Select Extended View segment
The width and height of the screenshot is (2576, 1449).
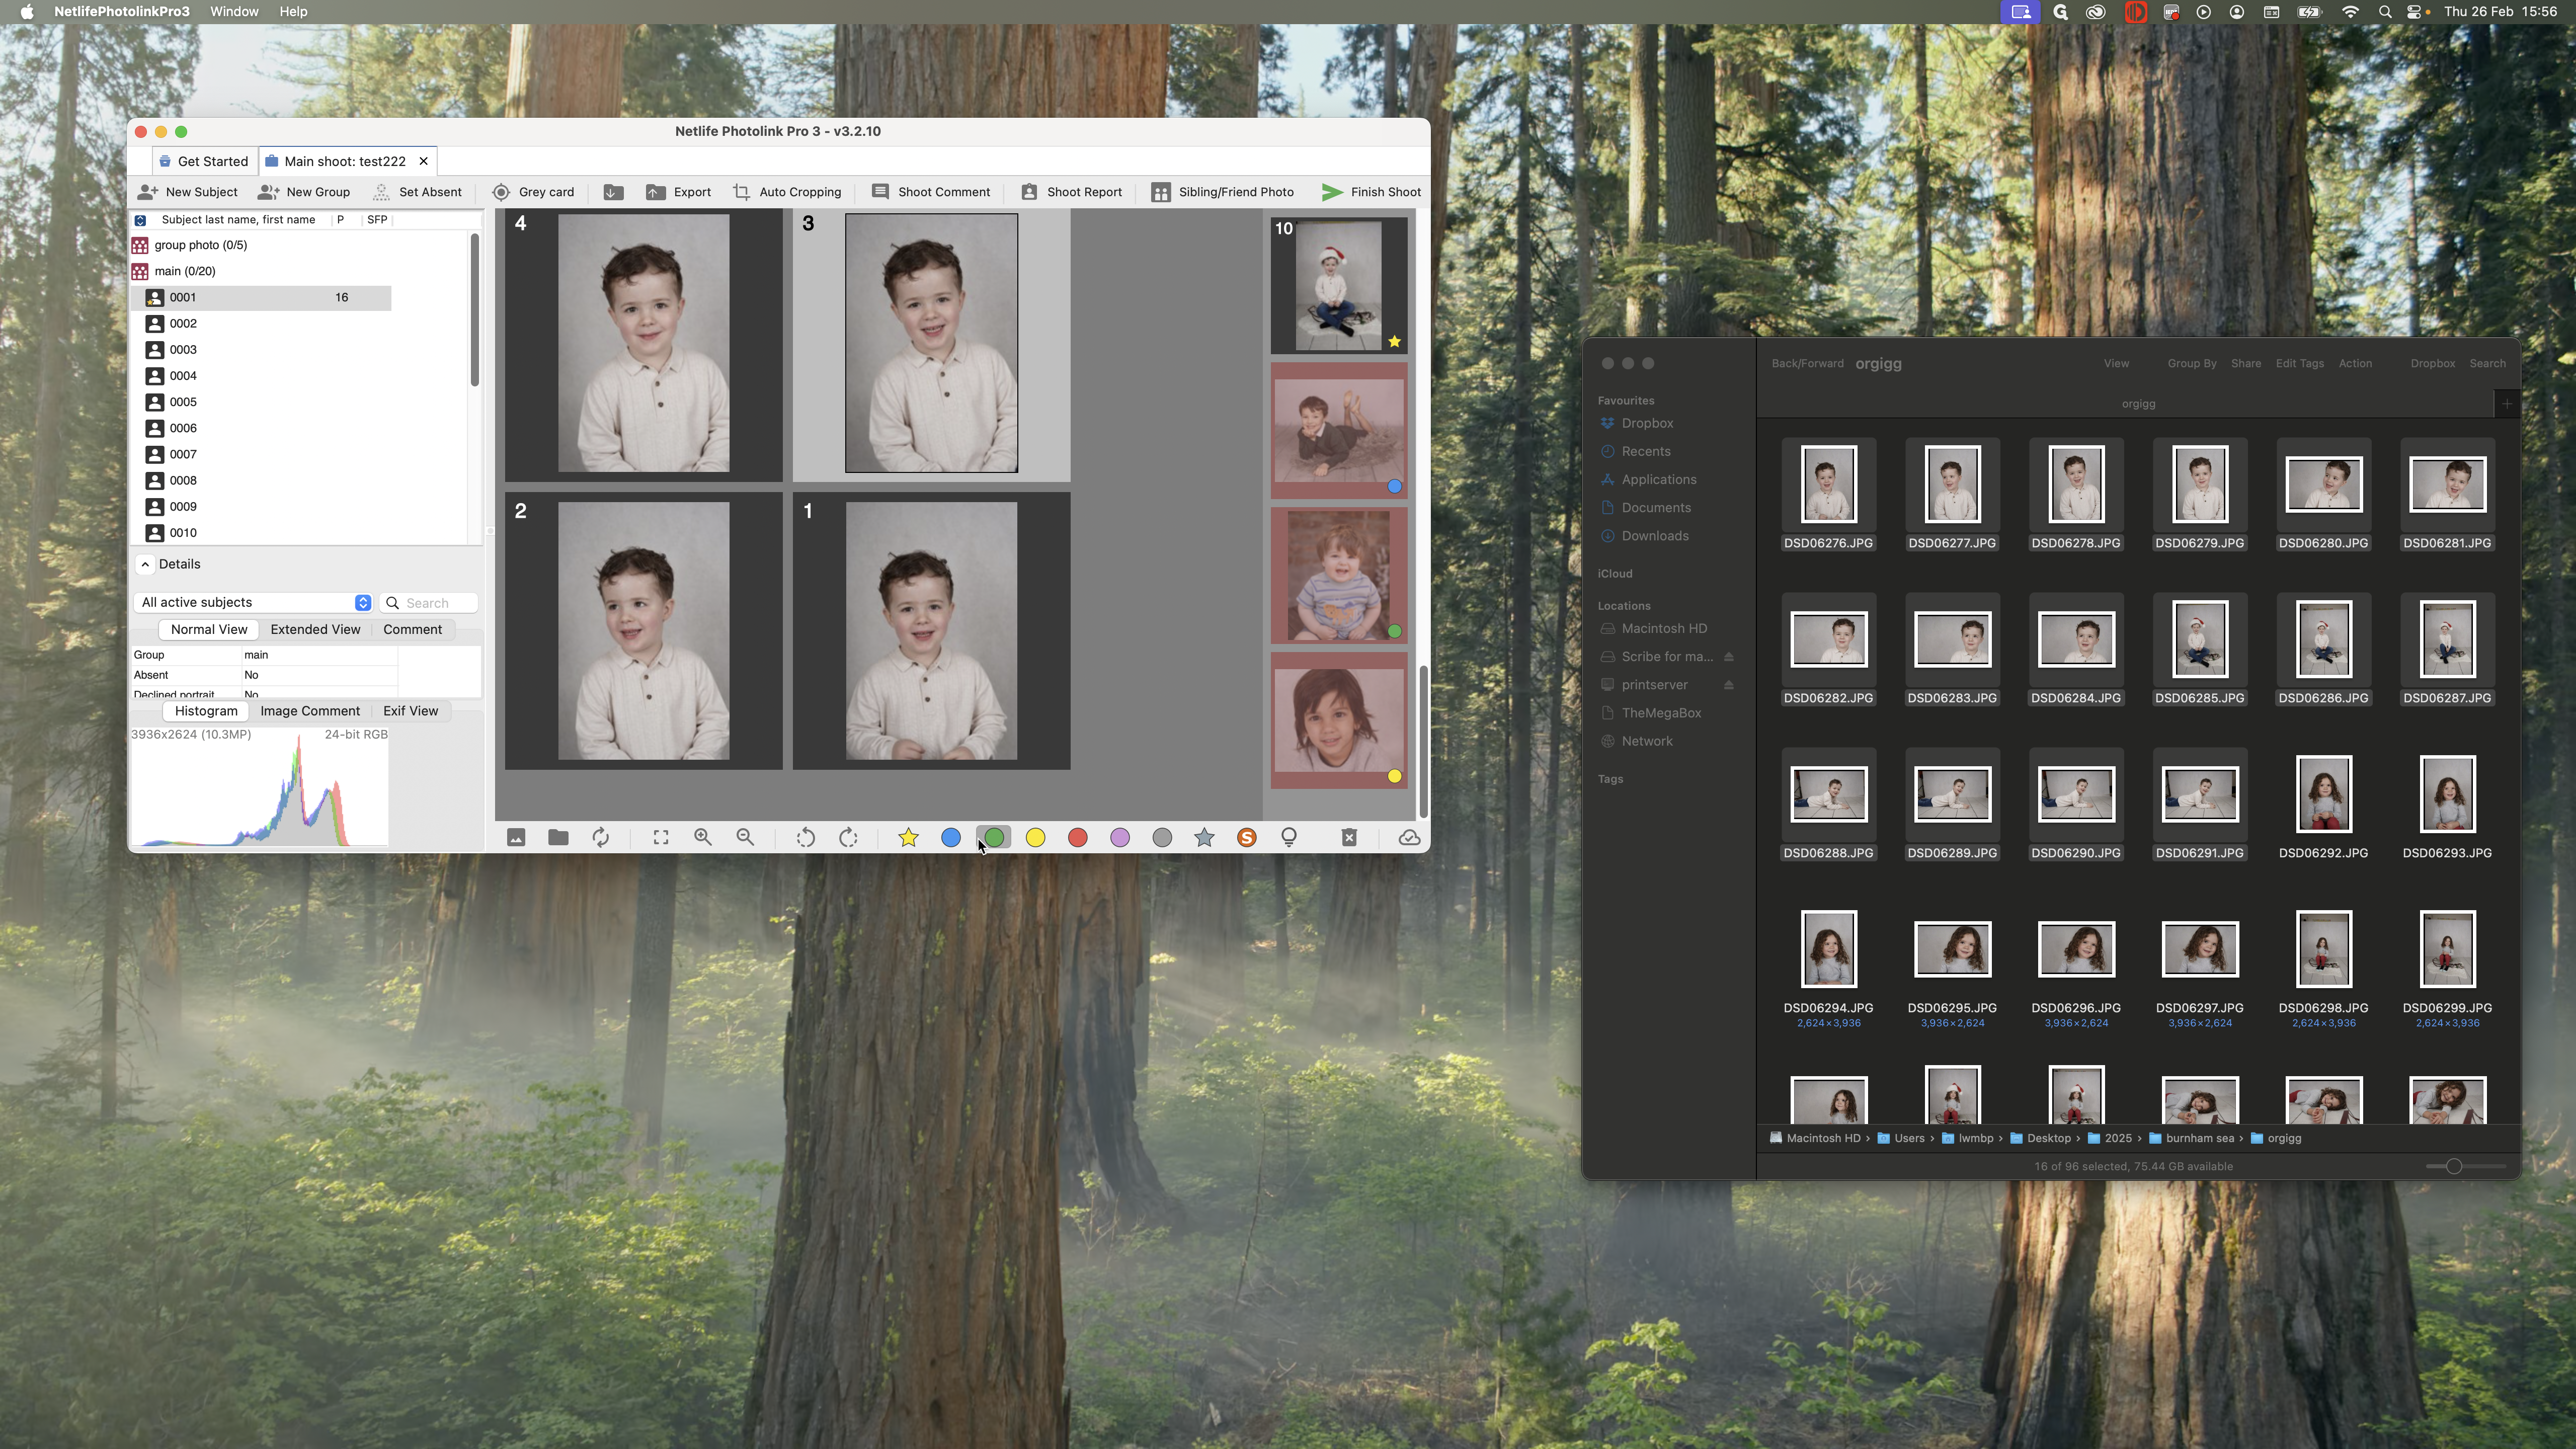click(x=315, y=629)
